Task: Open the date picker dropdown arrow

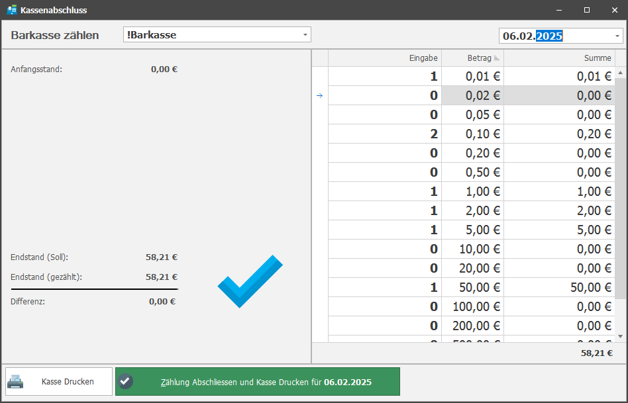Action: click(x=617, y=36)
